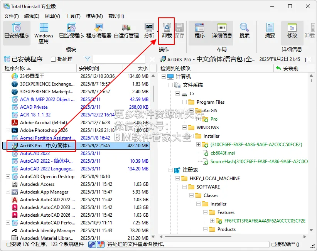Click the 卸载 uninstall button in 操作 group
The height and width of the screenshot is (251, 317).
pos(167,30)
